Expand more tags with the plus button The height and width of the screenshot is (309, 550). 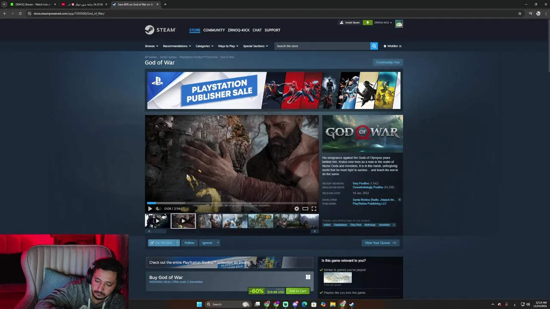click(394, 225)
